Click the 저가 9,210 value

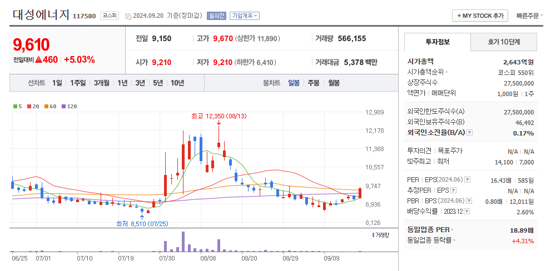pyautogui.click(x=223, y=63)
